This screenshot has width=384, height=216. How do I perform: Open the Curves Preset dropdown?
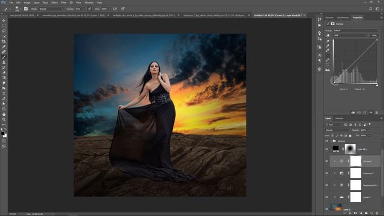[x=356, y=31]
